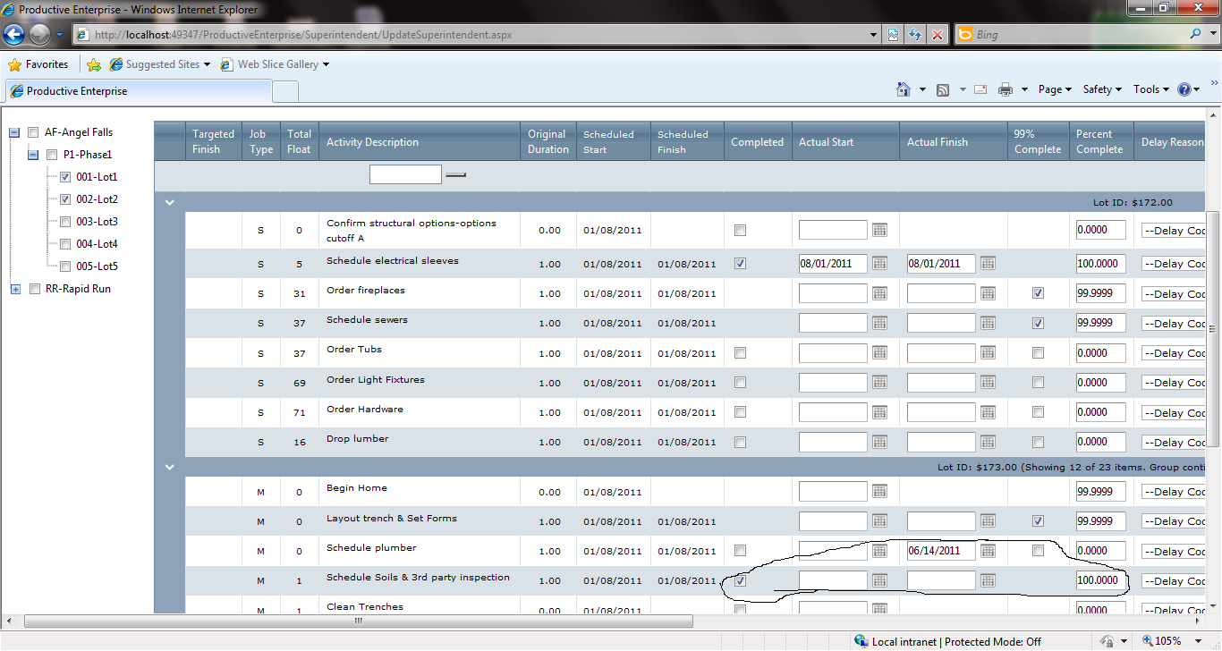Check the 004-Lot4 checkbox in tree
The width and height of the screenshot is (1222, 651).
(65, 244)
